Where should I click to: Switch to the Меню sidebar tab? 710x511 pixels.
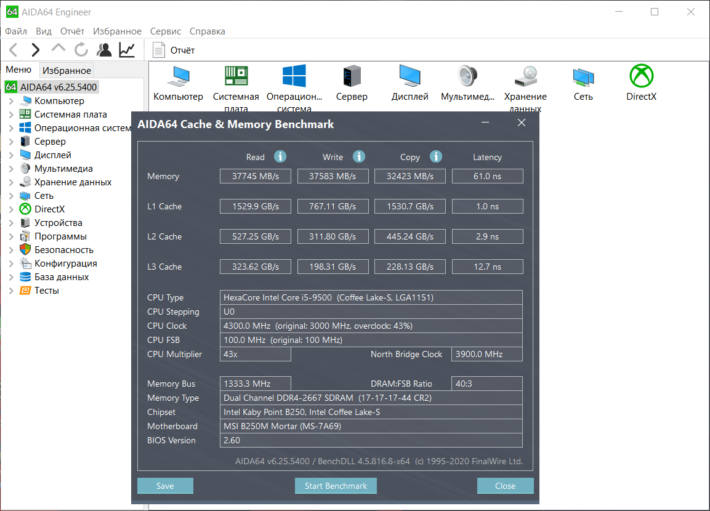click(18, 69)
